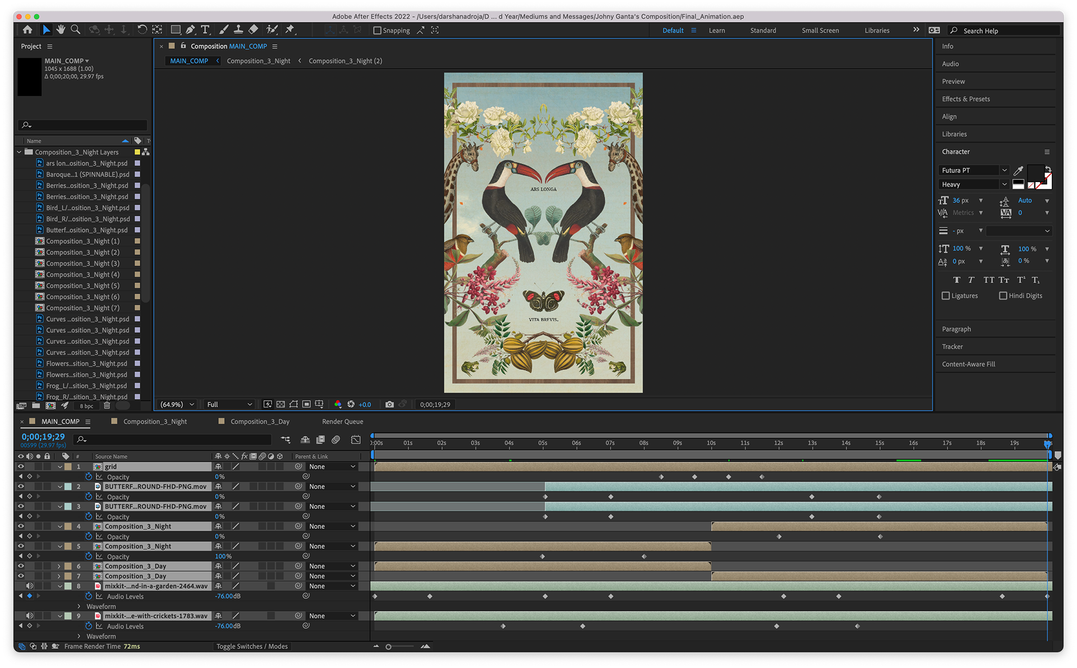Select the Hand tool
1077x668 pixels.
(x=61, y=30)
